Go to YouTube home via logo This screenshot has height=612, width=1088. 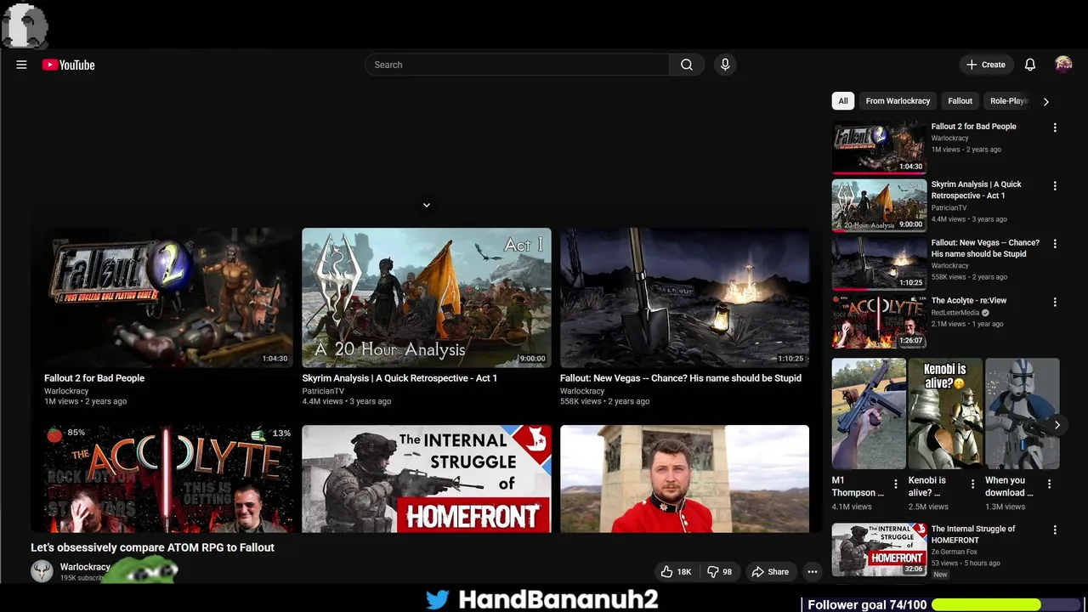(x=68, y=65)
